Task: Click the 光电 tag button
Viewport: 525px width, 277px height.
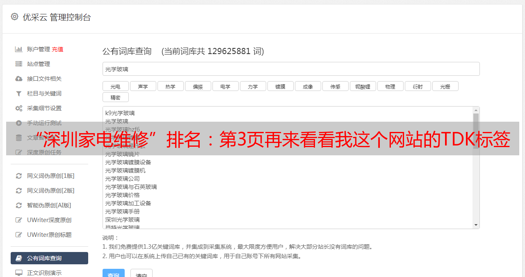Action: 115,86
